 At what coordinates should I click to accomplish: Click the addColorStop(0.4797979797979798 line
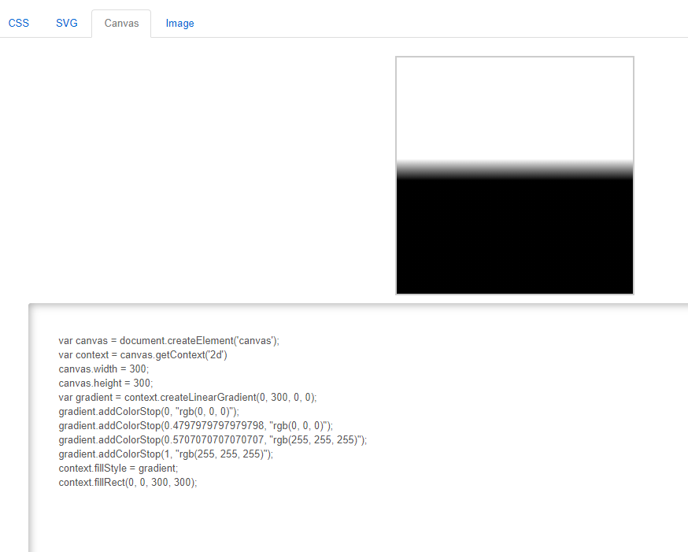pos(196,426)
